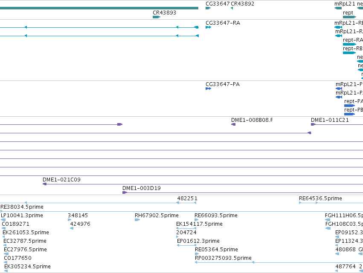Click the 348145 EST arrow
This screenshot has height=273, width=363.
(x=70, y=220)
